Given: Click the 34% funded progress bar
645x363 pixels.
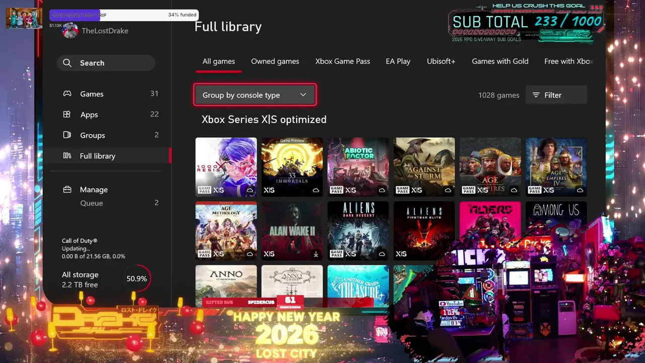Looking at the screenshot, I should [x=124, y=15].
